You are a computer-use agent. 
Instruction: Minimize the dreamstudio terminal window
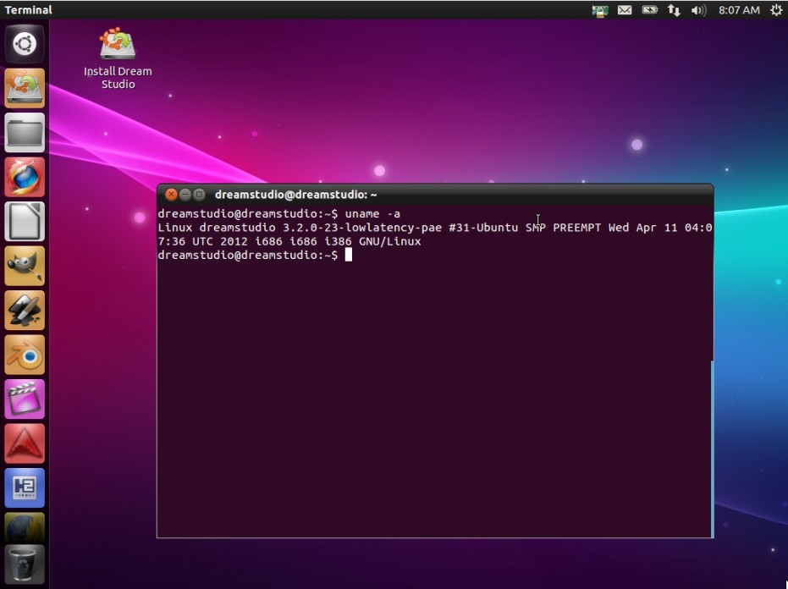[185, 195]
